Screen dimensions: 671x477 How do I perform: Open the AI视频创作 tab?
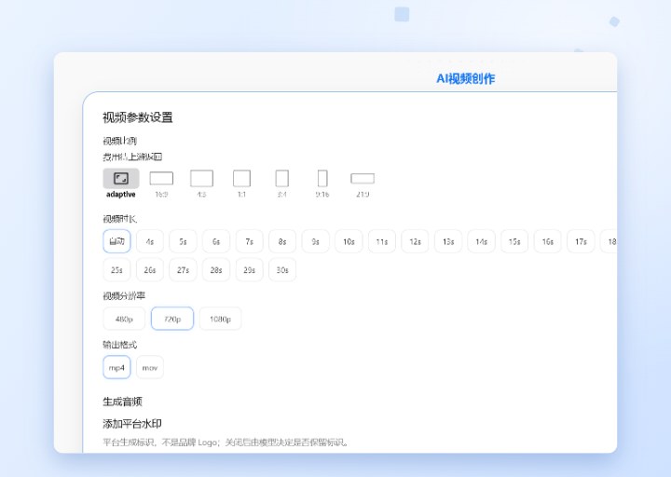pyautogui.click(x=466, y=78)
